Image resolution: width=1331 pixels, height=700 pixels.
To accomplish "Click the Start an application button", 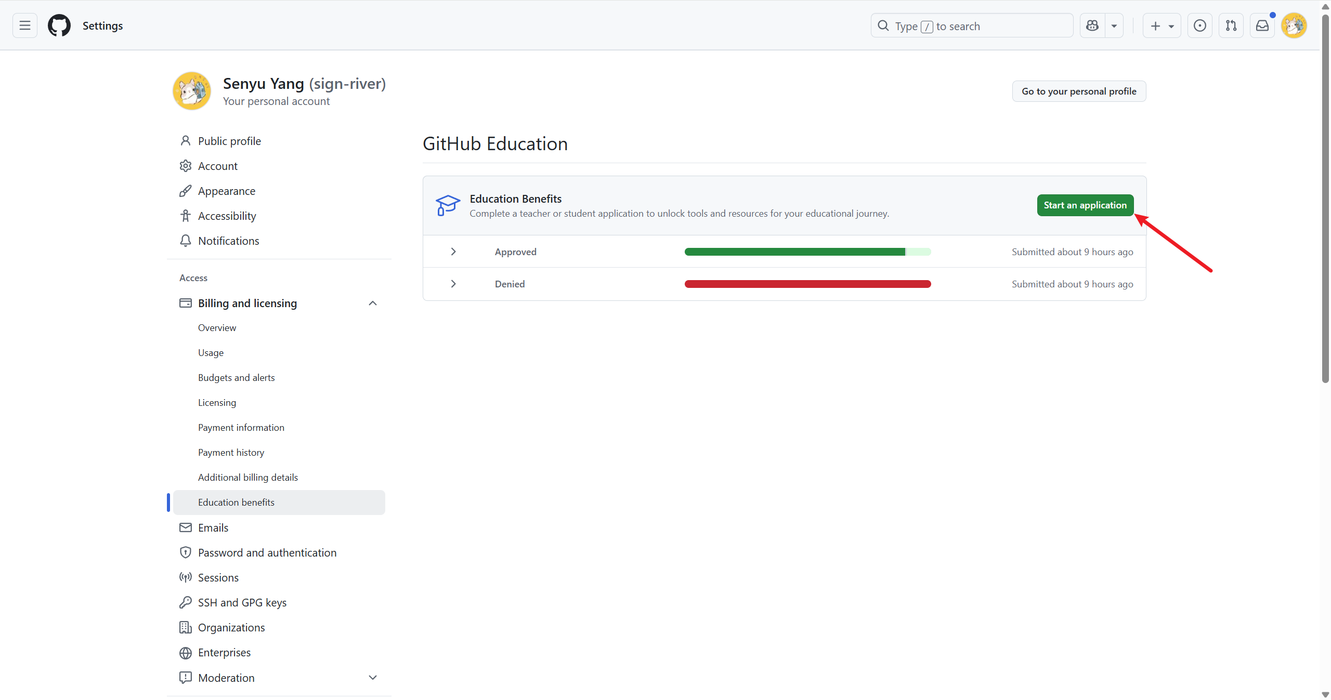I will coord(1085,205).
